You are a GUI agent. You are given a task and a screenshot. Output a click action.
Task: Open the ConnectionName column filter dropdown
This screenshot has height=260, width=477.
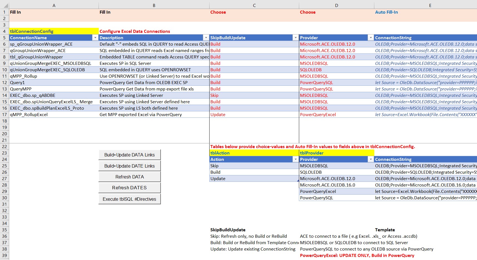tap(95, 38)
